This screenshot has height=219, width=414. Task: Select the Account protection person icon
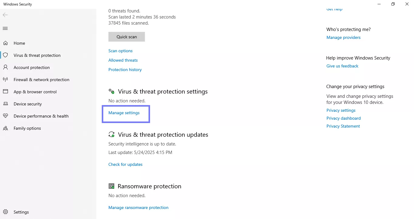click(x=5, y=67)
